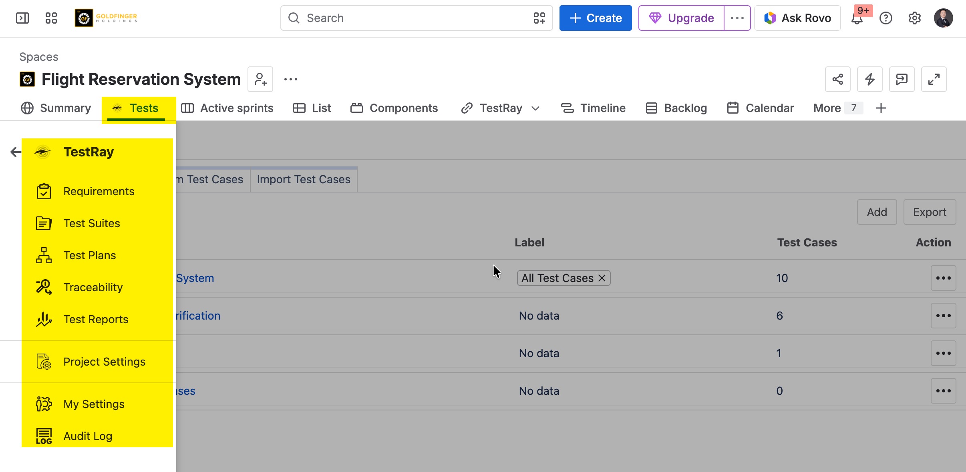966x472 pixels.
Task: Open the Calendar tab
Action: [761, 108]
